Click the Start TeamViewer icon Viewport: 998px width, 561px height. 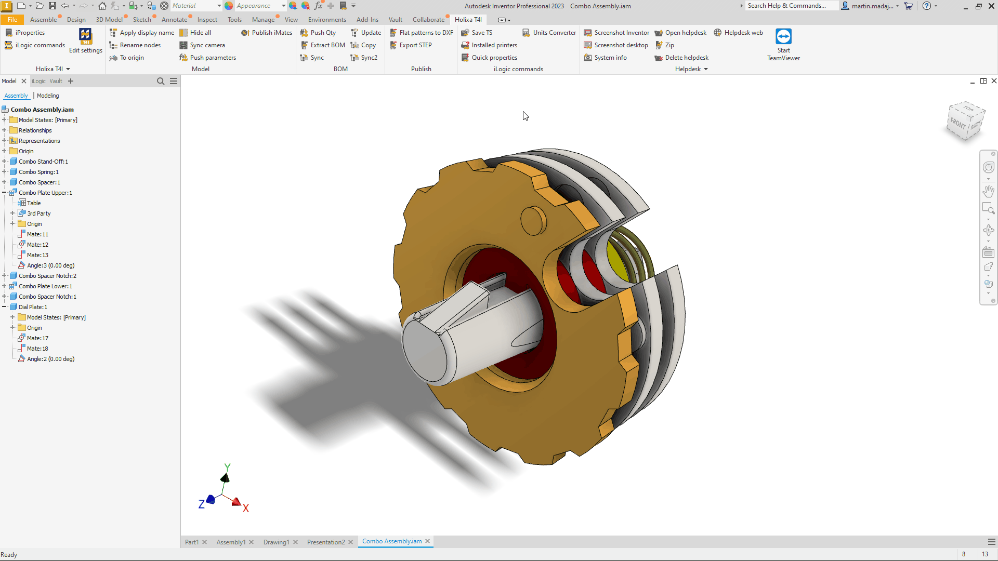coord(783,37)
